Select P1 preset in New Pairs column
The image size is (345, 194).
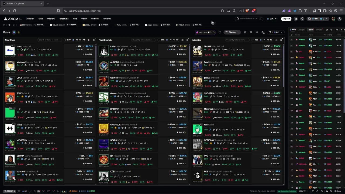click(77, 40)
